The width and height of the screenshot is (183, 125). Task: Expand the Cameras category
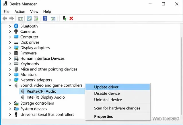pos(10,32)
